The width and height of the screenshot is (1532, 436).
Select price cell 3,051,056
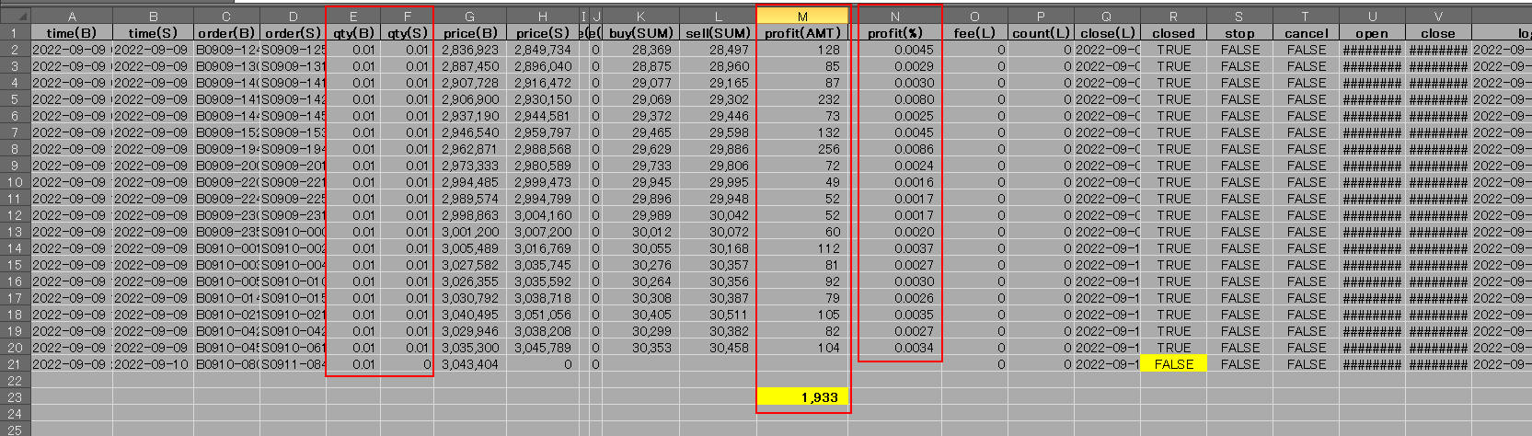[542, 315]
